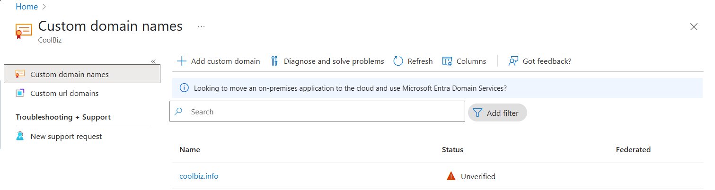Click the New support request icon
715x190 pixels.
click(20, 136)
